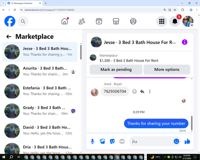Click the back arrow beside Marketplace

[x=9, y=36]
